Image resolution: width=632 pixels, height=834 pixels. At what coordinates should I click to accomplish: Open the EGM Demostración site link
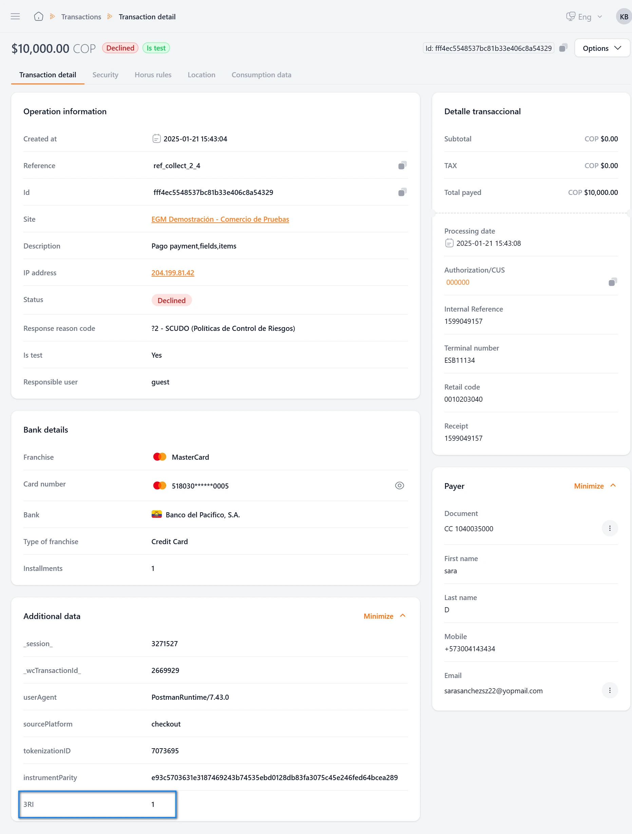(220, 219)
